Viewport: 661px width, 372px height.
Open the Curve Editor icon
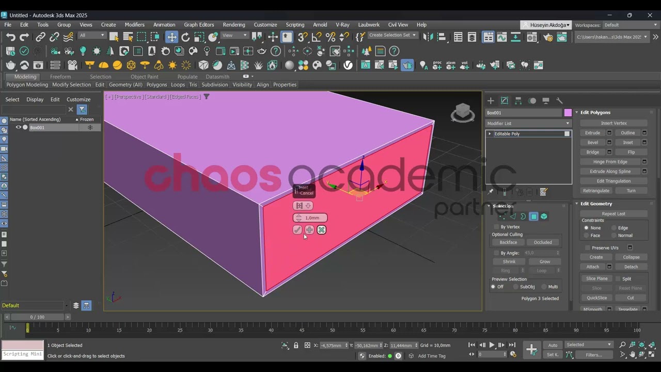coord(502,37)
